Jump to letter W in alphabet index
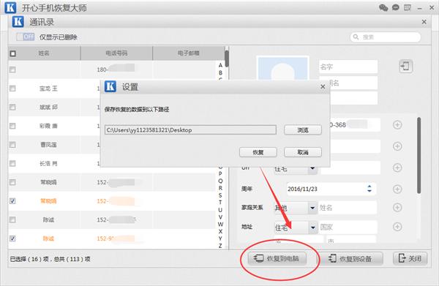The height and width of the screenshot is (286, 439). [220, 224]
